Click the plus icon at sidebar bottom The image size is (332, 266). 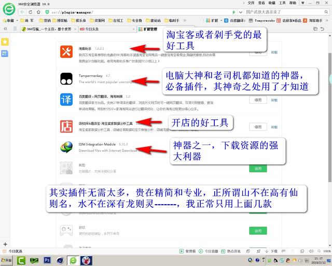5,244
